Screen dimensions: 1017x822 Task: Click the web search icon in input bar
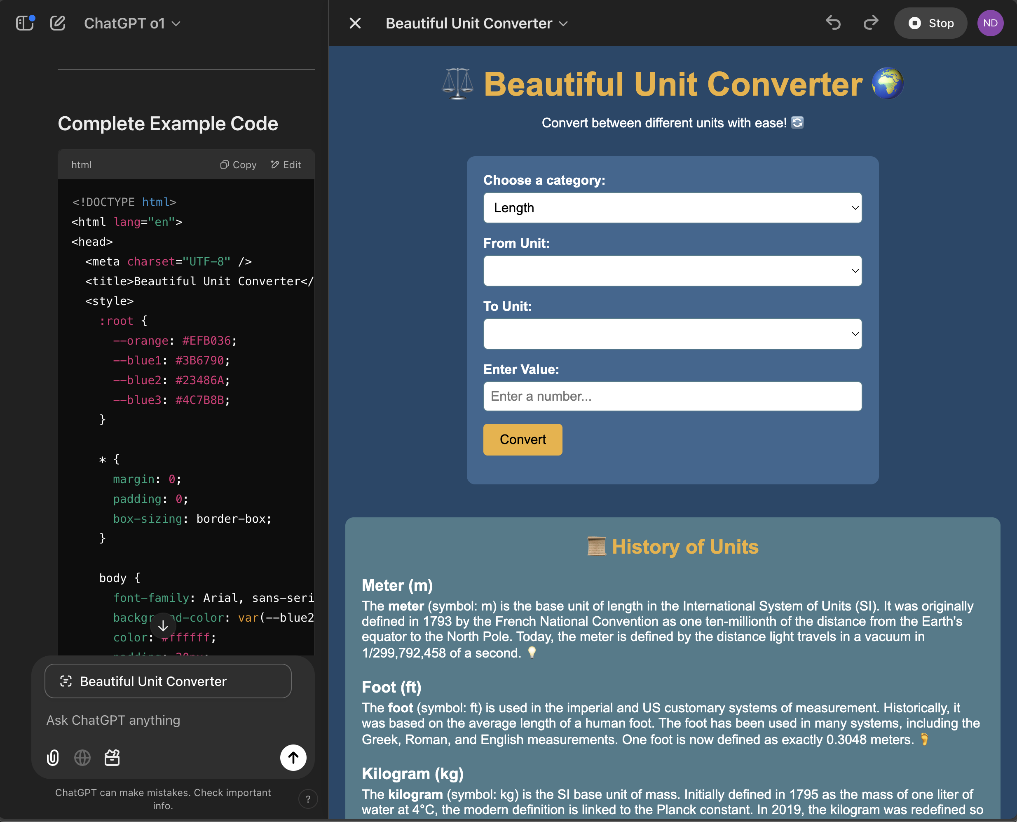[x=82, y=758]
